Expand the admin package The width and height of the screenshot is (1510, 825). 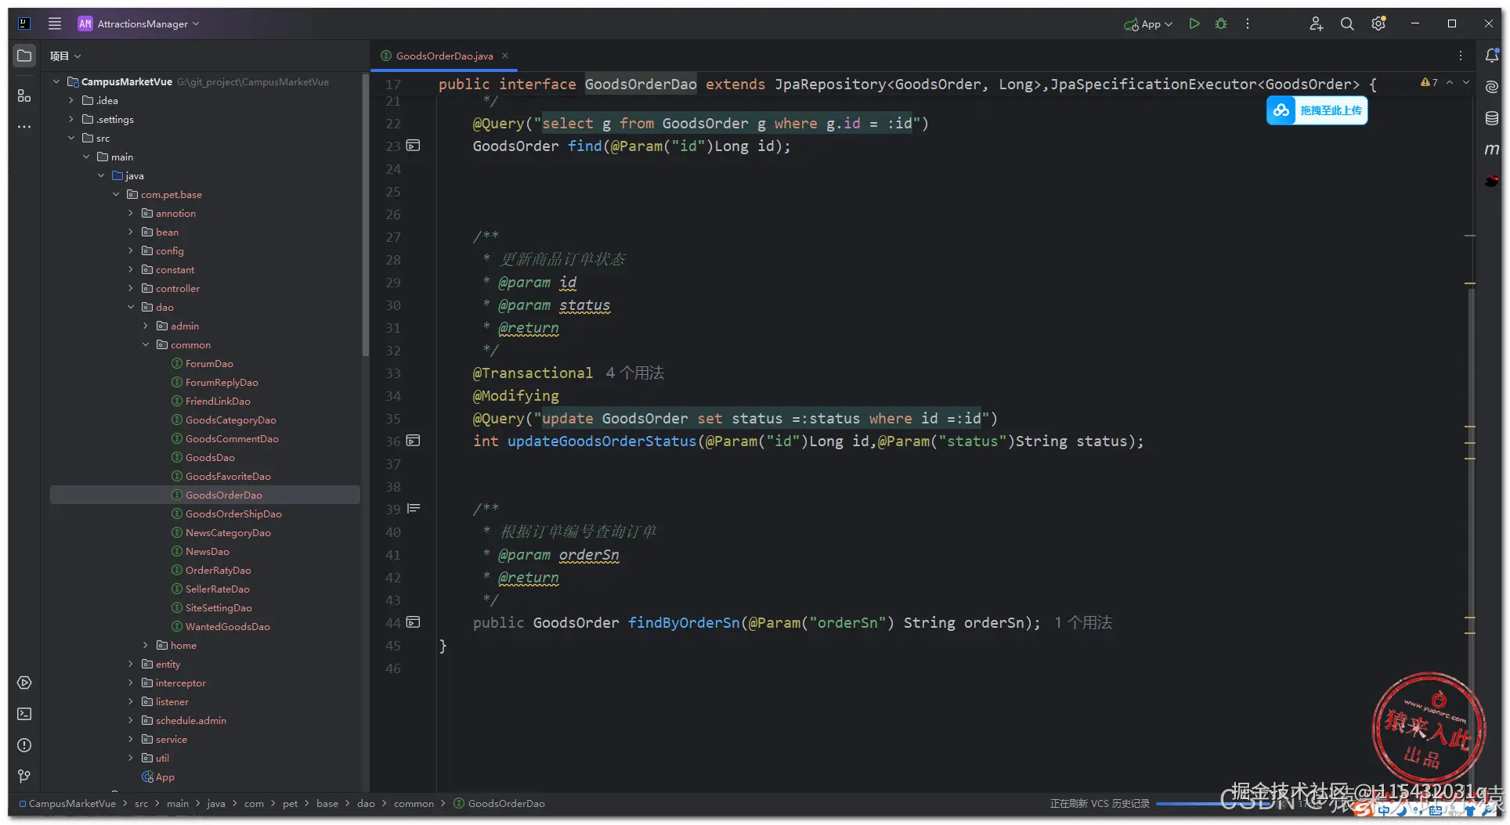click(x=146, y=326)
